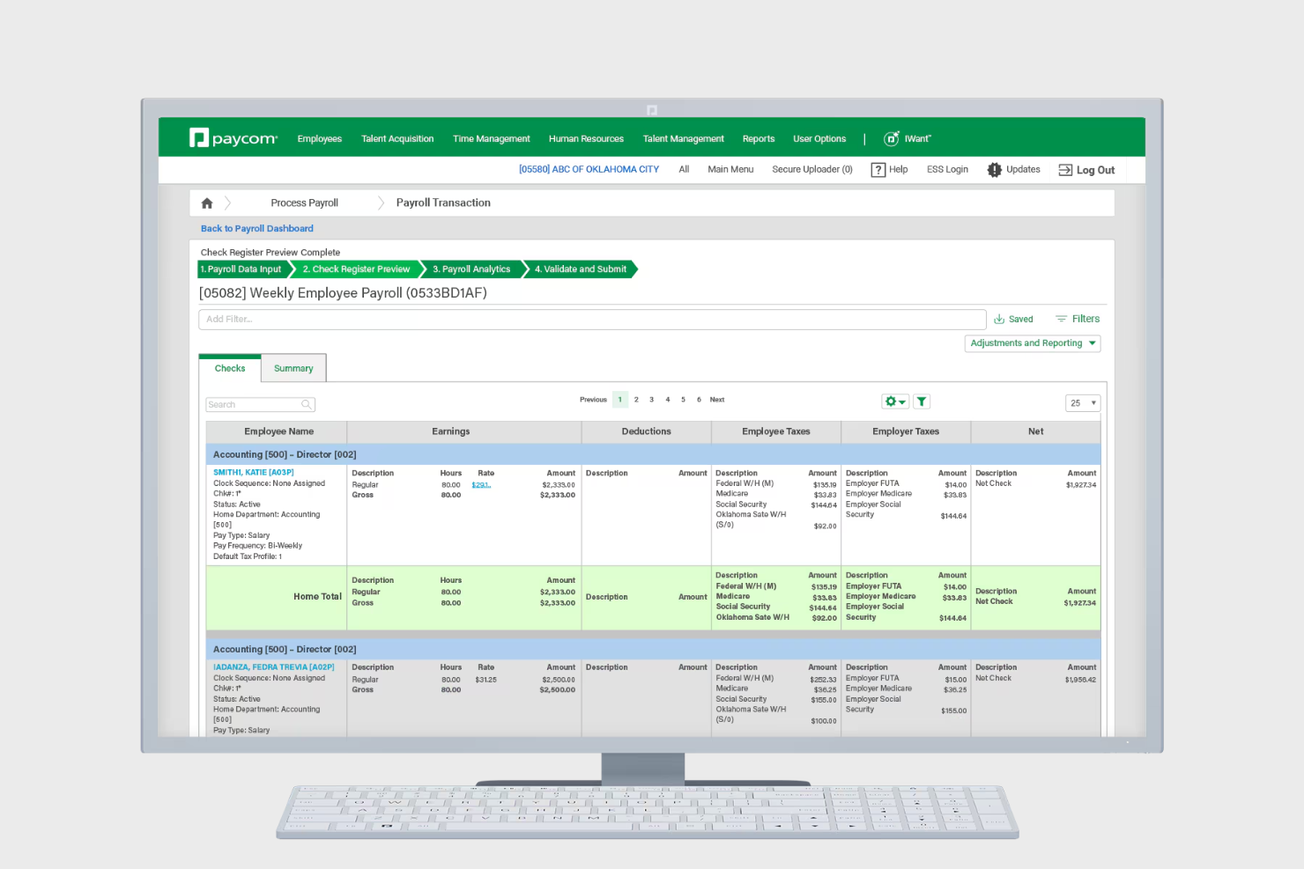Click the funnel filter icon

922,401
